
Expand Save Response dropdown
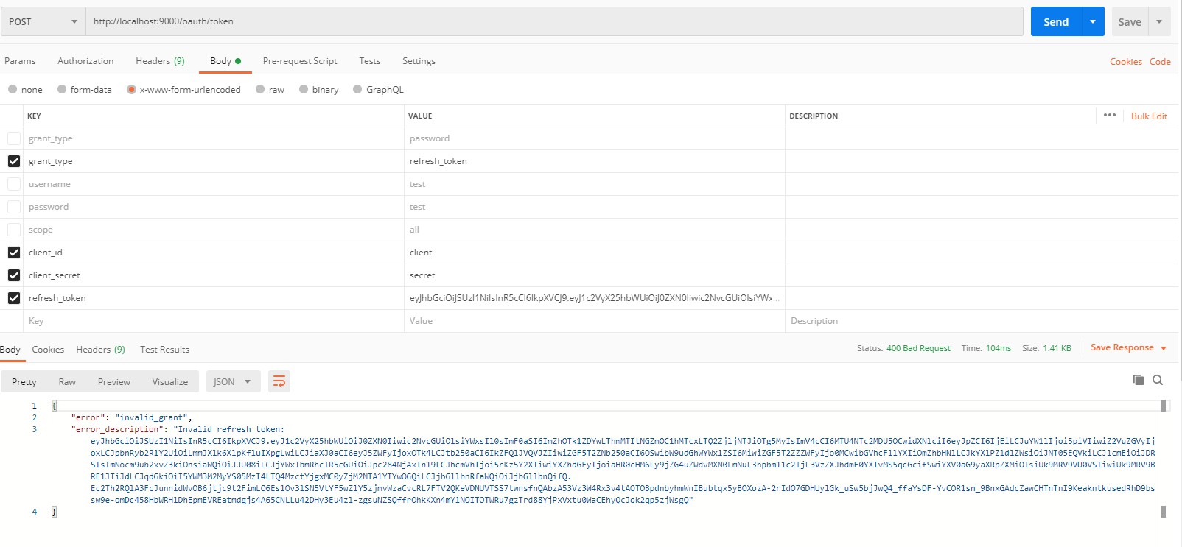[x=1164, y=348]
